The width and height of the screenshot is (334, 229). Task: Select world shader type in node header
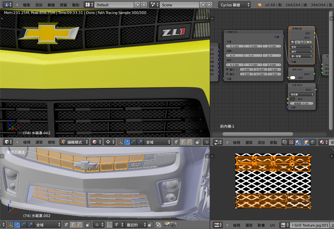coord(313,143)
